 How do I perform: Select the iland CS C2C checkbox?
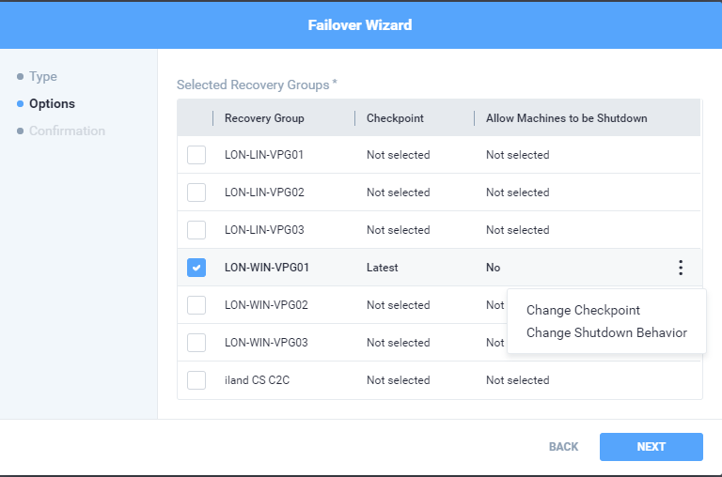[196, 380]
